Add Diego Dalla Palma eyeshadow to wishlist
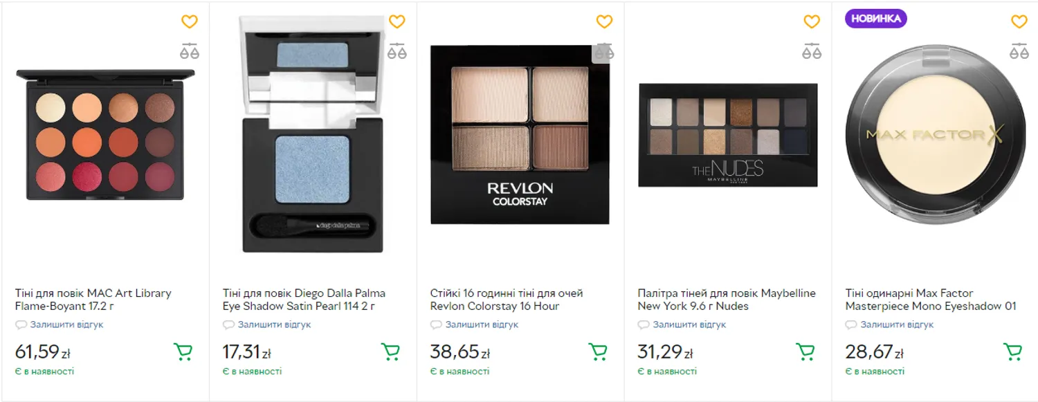Screen dimensions: 1038x402 coord(397,22)
